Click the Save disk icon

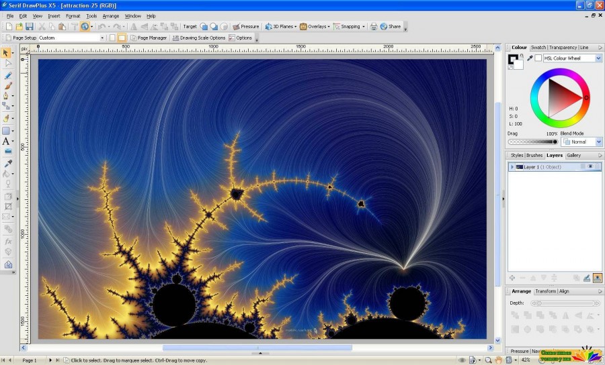[30, 27]
